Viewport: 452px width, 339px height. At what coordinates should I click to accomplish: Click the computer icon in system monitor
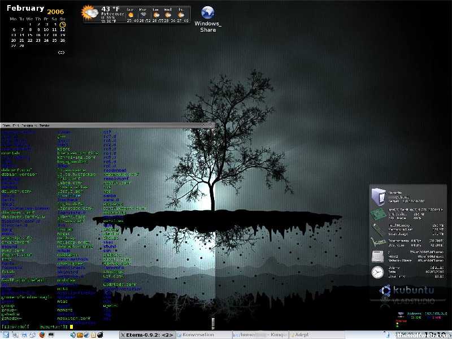tap(377, 195)
